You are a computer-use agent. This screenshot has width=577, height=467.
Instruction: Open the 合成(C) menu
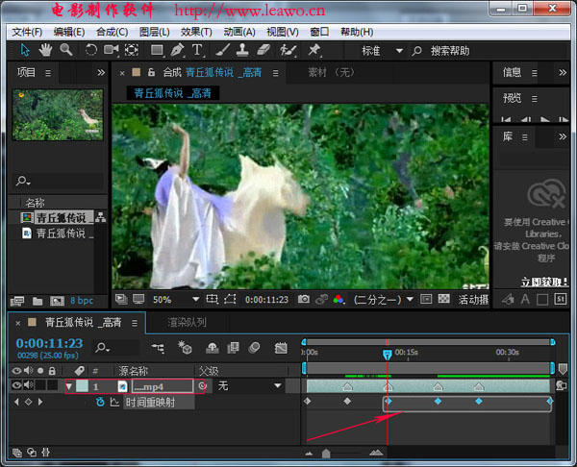pos(112,32)
